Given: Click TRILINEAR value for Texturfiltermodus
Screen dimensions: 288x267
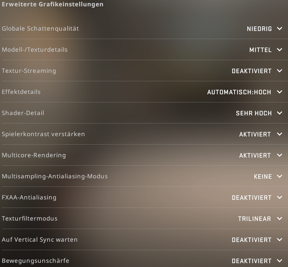Looking at the screenshot, I should 255,219.
